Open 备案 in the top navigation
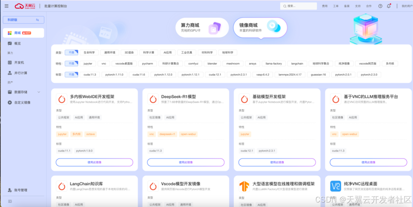Screen dimensions: 413x207 [347, 6]
